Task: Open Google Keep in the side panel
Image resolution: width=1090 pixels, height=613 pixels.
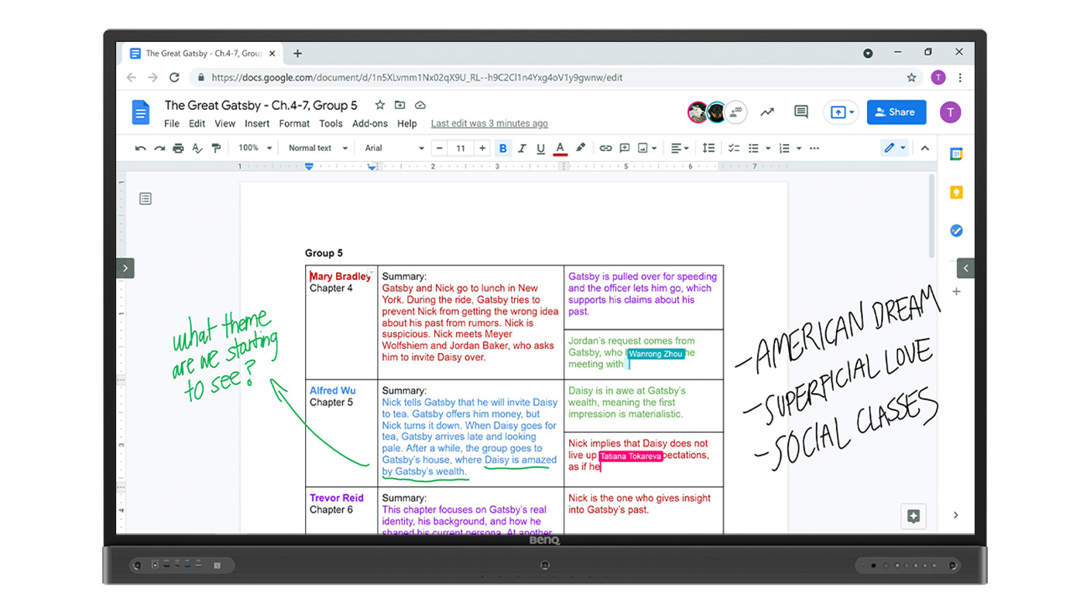Action: (x=956, y=191)
